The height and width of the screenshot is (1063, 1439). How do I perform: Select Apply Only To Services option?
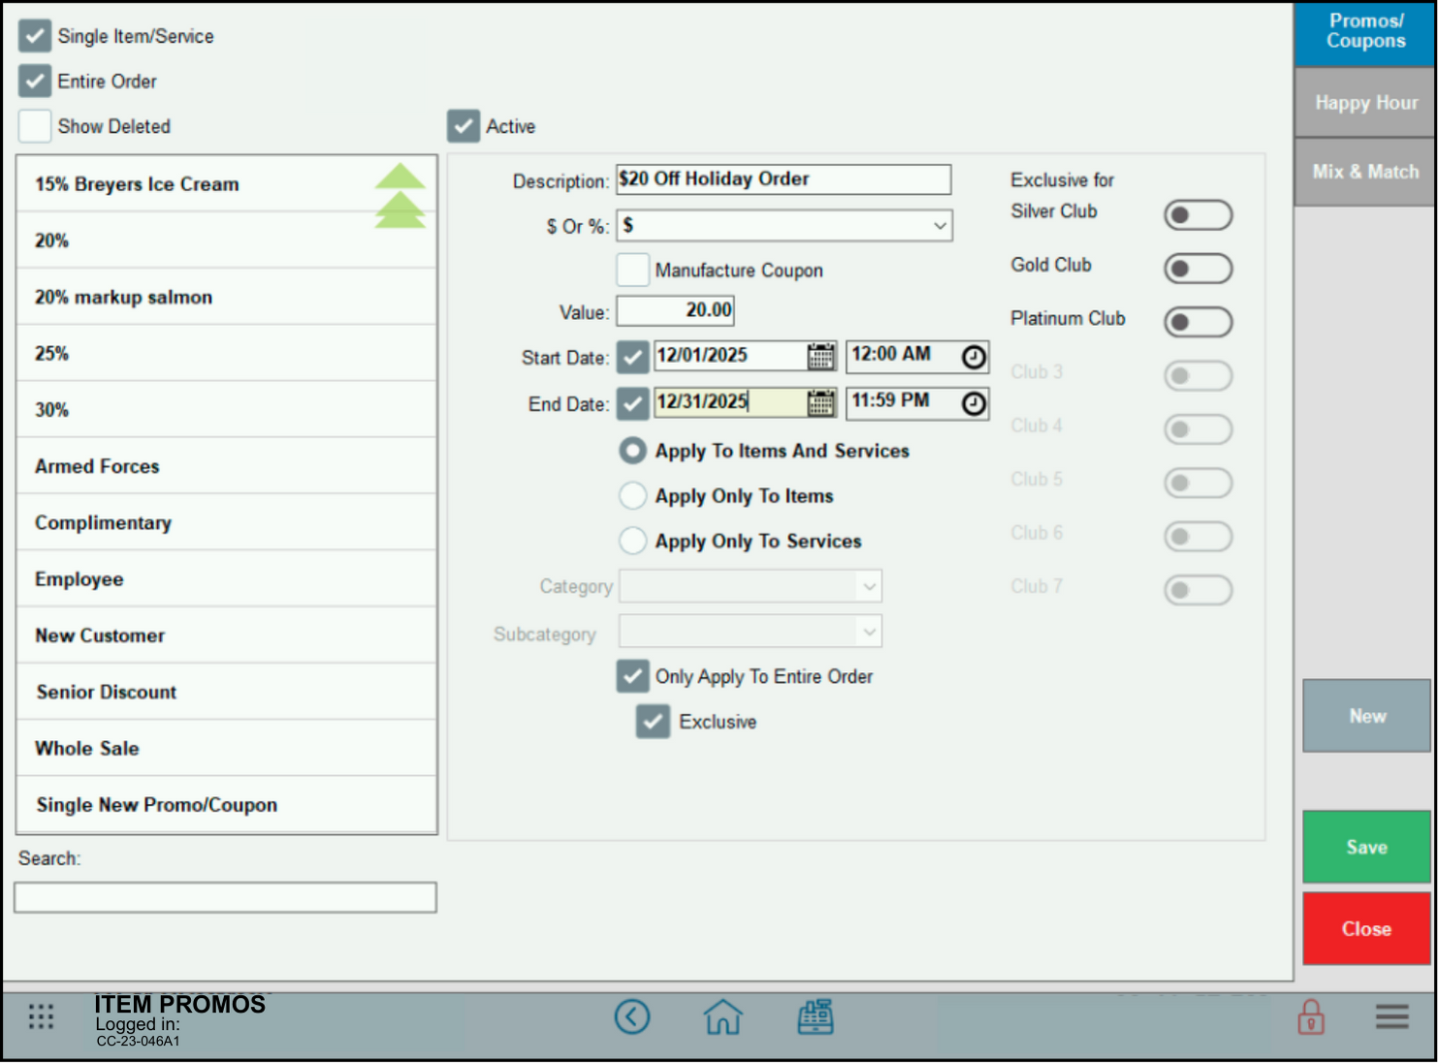pos(632,540)
